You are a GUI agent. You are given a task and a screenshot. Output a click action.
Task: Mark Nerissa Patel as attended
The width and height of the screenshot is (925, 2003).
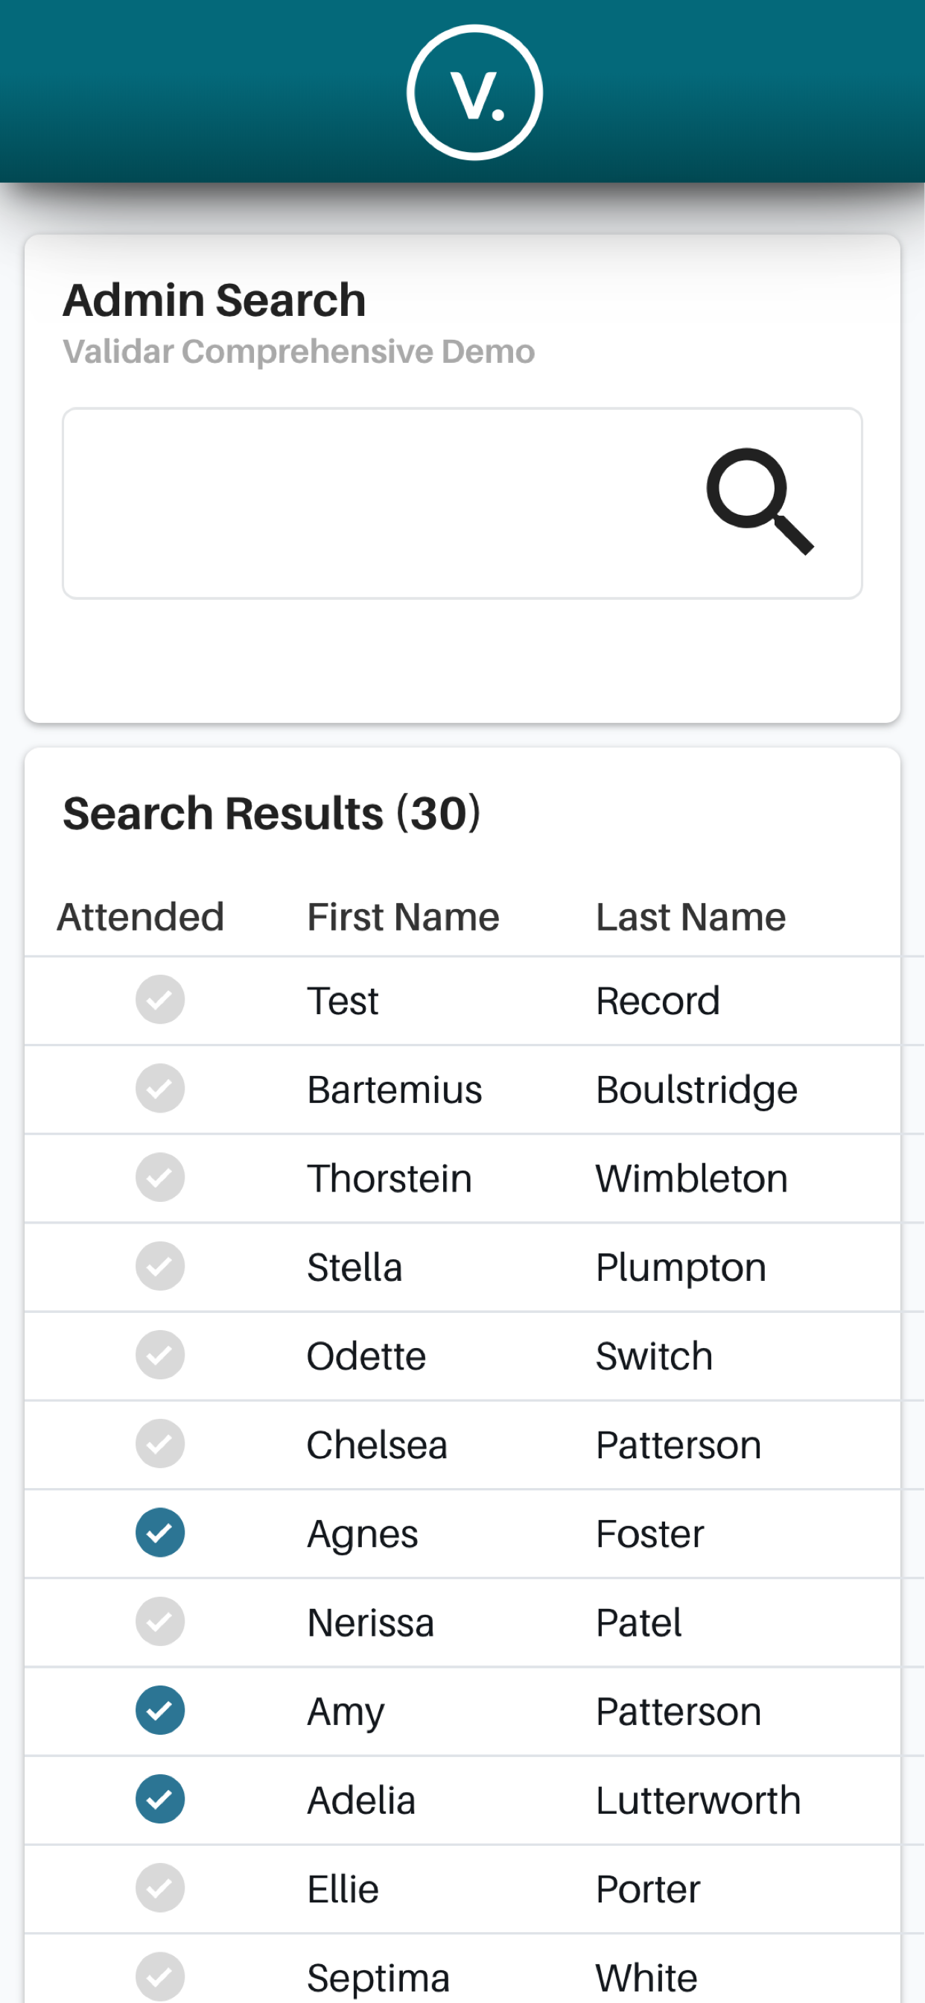[159, 1621]
